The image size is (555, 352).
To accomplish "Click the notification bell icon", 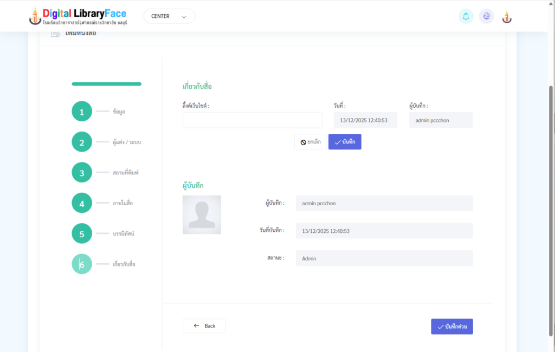I will 466,16.
